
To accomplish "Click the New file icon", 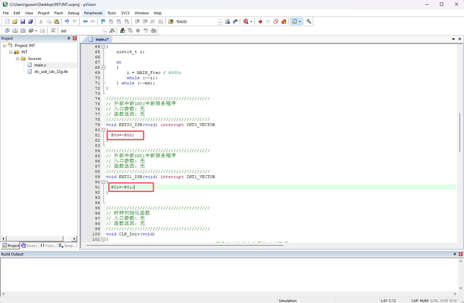I will (7, 21).
